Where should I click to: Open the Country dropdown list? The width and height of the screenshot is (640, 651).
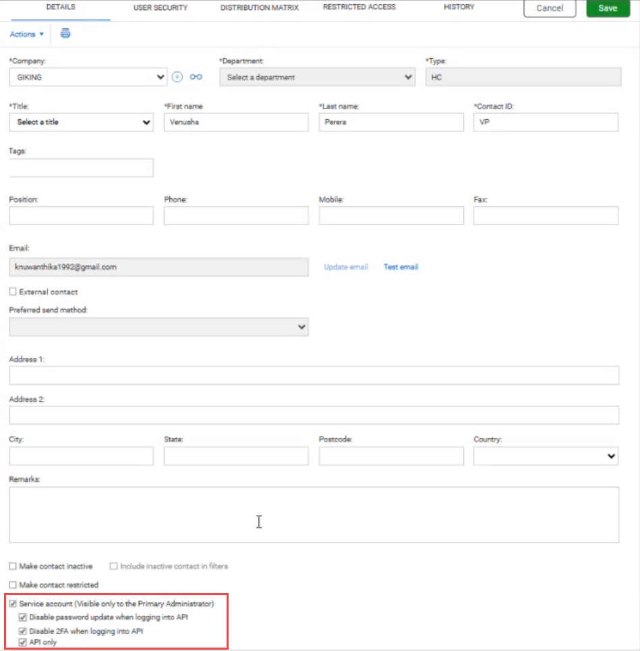[x=546, y=456]
